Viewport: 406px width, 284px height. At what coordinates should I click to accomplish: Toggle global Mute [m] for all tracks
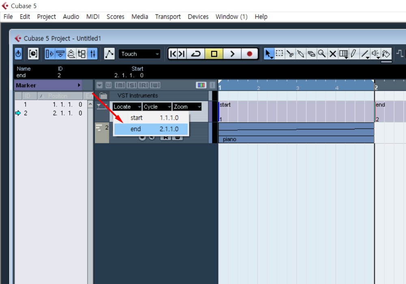tap(120, 85)
